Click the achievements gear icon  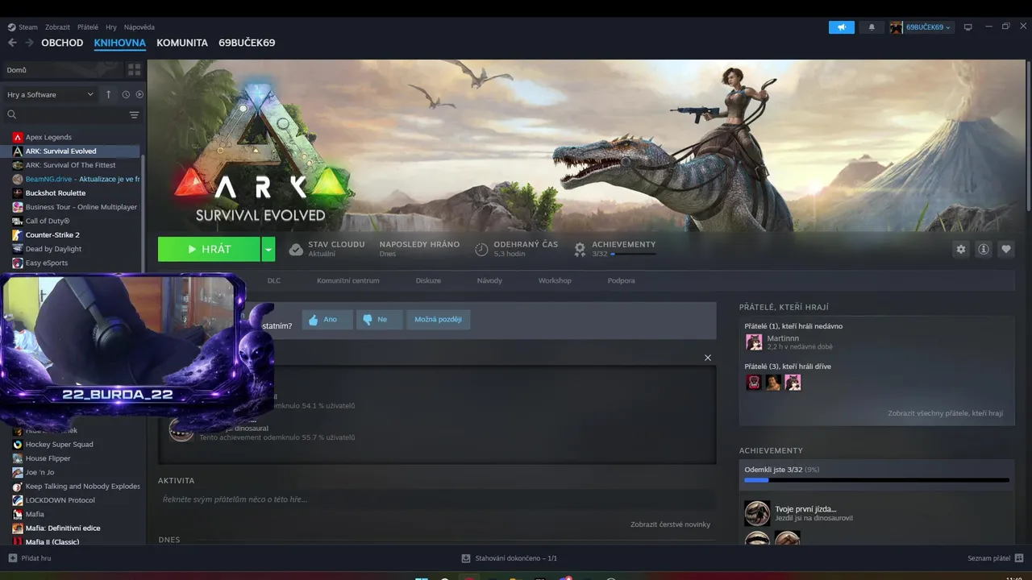(580, 250)
